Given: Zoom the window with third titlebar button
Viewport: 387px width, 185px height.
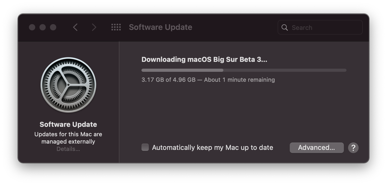Looking at the screenshot, I should pos(53,27).
